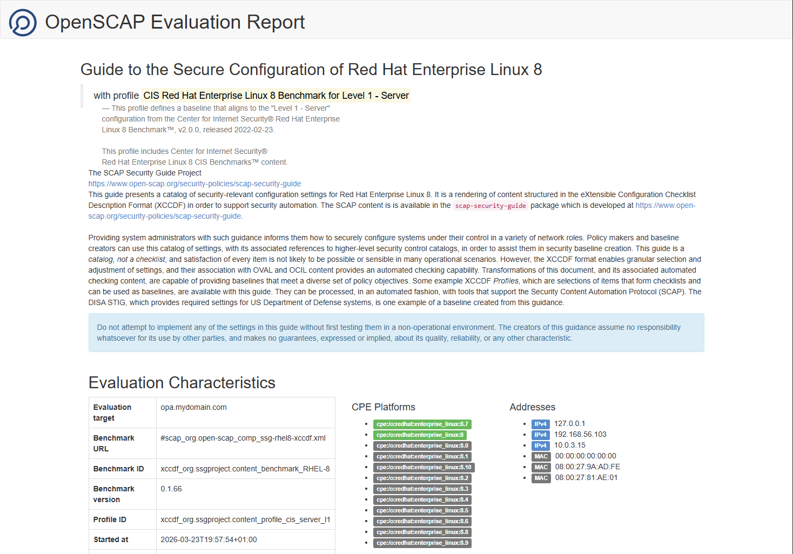Click the red scap-security-guide package code label

tap(490, 206)
